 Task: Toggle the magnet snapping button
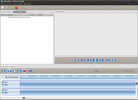[x=24, y=71]
